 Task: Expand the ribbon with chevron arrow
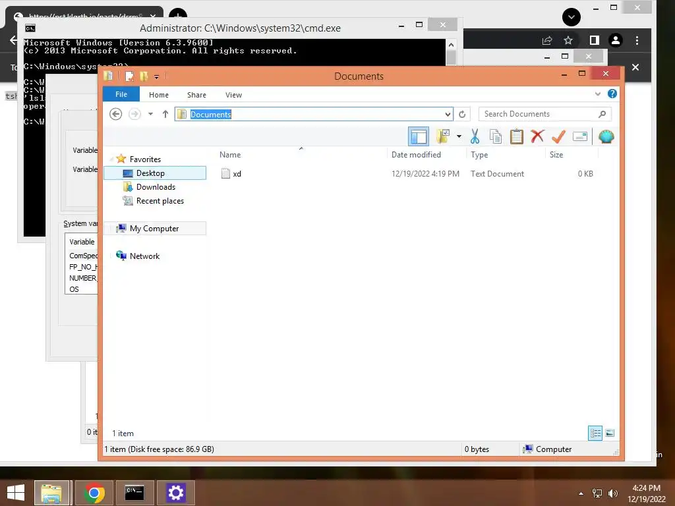[597, 94]
